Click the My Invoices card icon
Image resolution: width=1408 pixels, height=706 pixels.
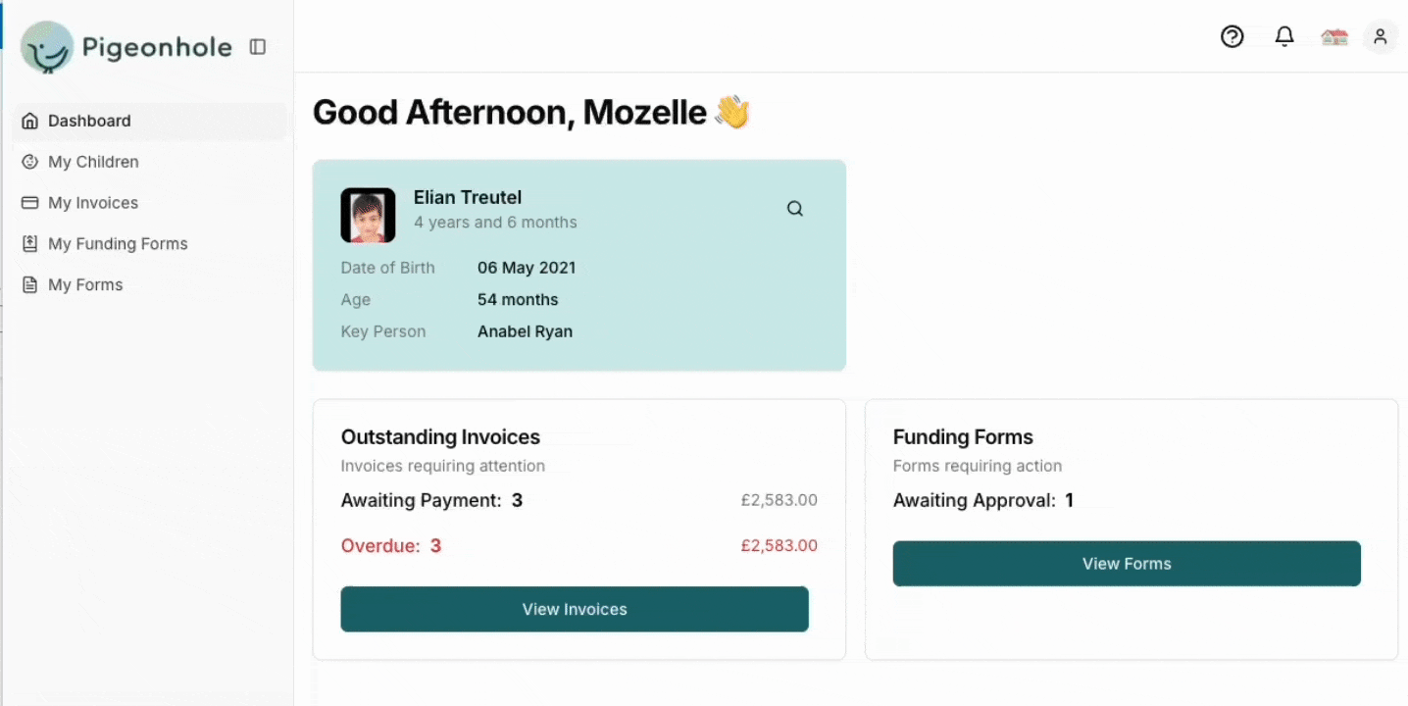30,203
